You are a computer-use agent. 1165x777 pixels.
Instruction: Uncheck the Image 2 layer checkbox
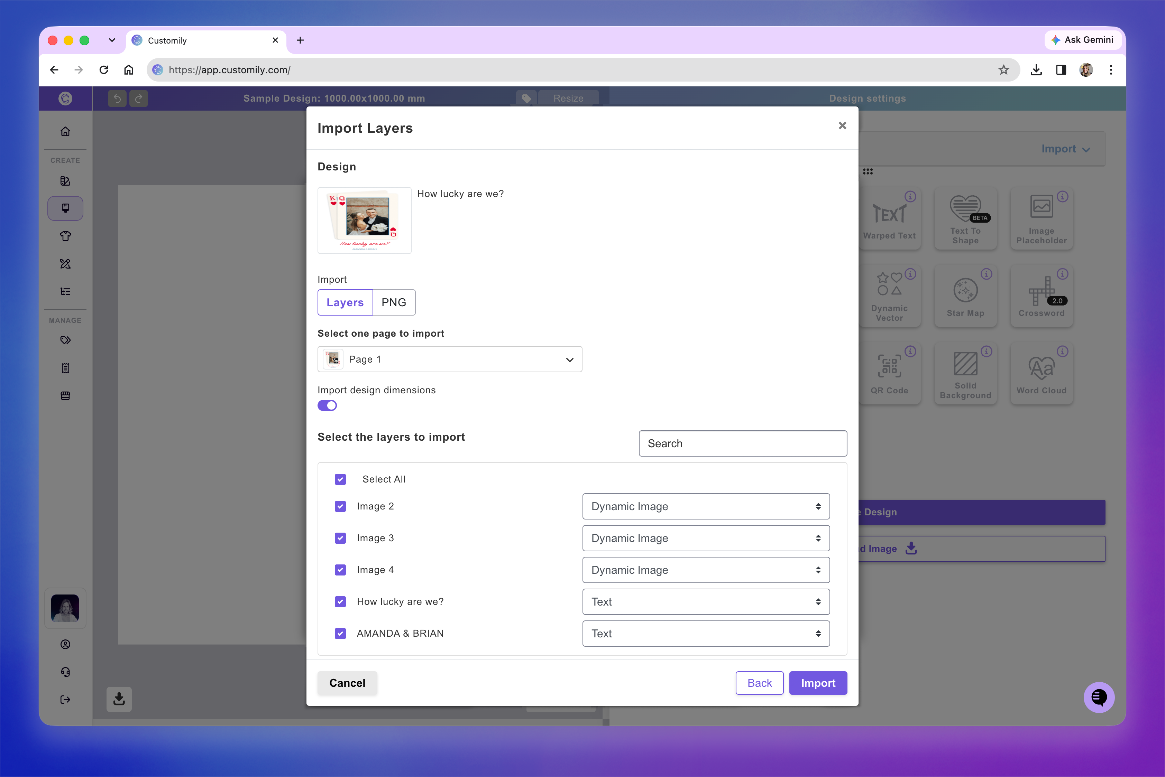(x=340, y=506)
